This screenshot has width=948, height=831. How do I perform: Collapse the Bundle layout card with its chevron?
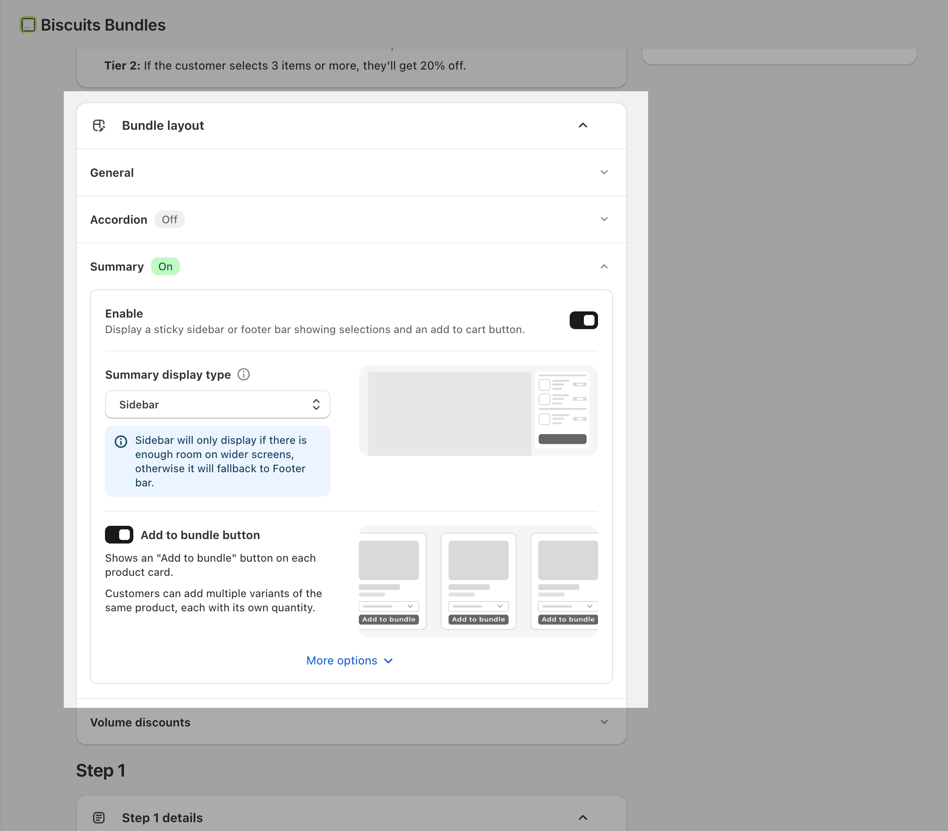tap(583, 125)
